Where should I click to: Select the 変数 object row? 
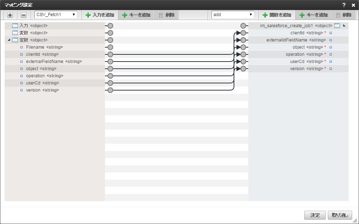click(55, 33)
